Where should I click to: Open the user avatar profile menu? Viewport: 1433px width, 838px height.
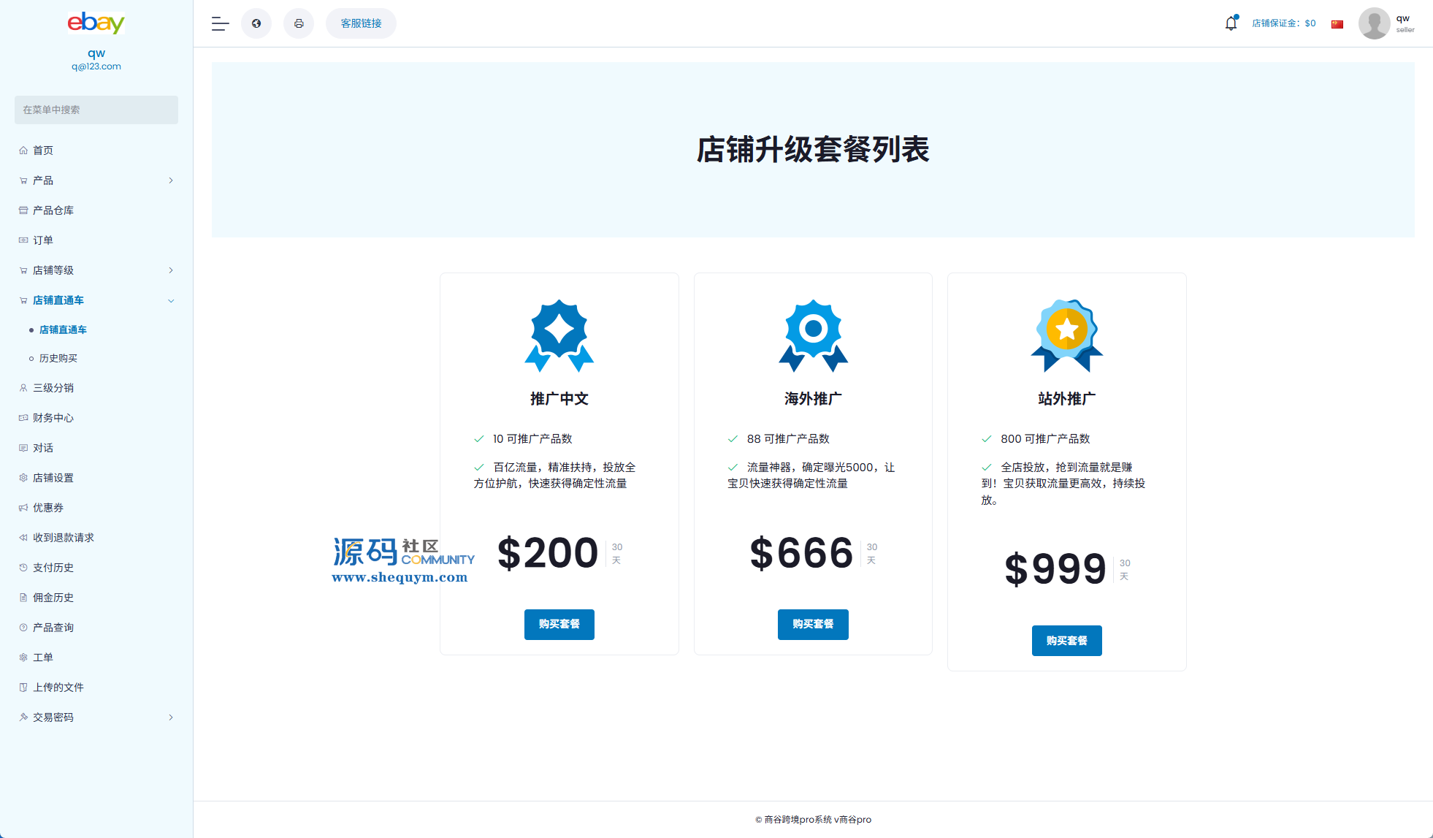pyautogui.click(x=1374, y=23)
